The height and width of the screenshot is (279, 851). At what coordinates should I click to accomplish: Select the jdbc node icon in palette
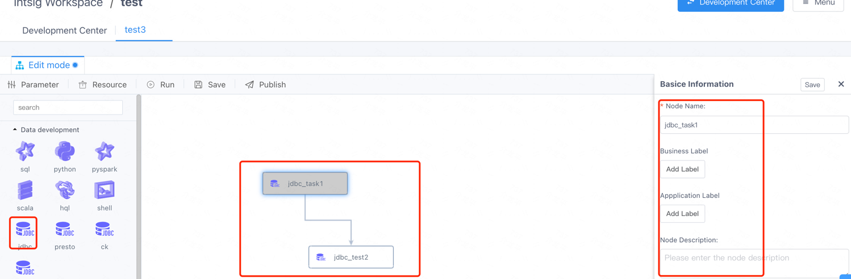pyautogui.click(x=24, y=230)
